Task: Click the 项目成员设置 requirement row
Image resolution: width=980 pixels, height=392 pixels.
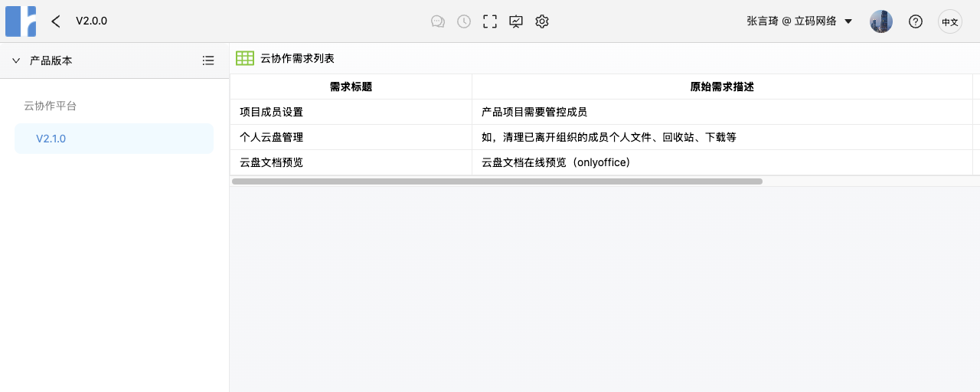Action: click(x=272, y=112)
